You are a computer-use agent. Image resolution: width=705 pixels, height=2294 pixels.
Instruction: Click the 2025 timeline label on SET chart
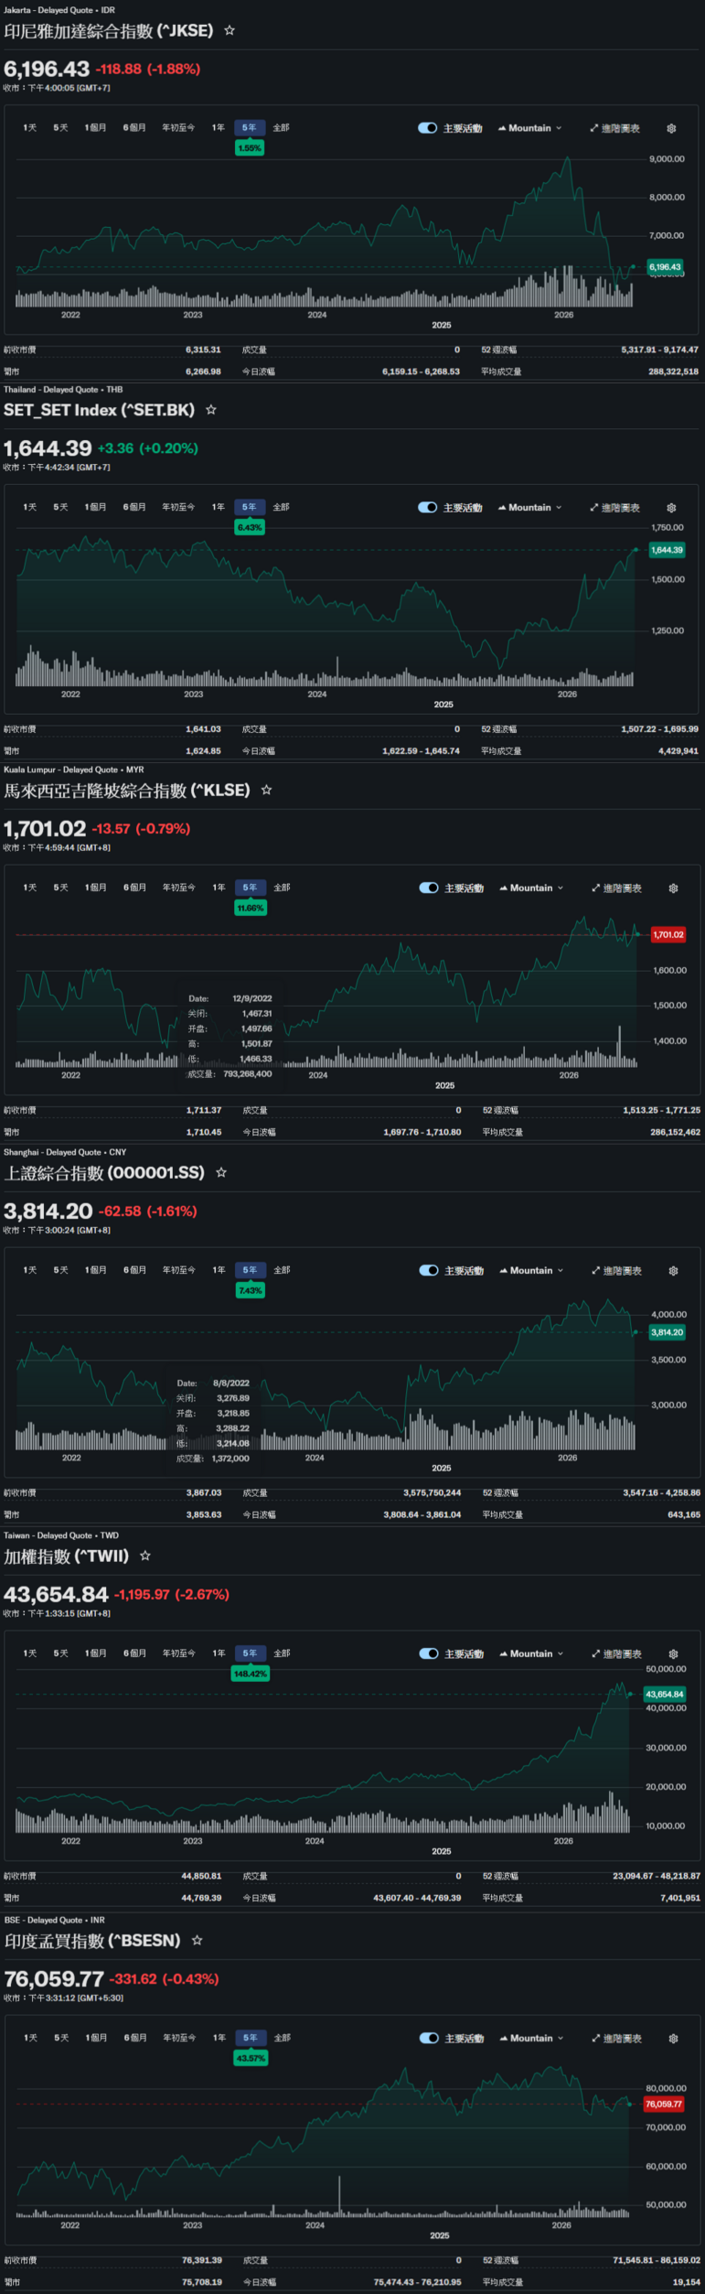pos(443,705)
